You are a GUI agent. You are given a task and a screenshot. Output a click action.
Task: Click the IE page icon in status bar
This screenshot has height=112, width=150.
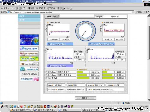(1, 103)
